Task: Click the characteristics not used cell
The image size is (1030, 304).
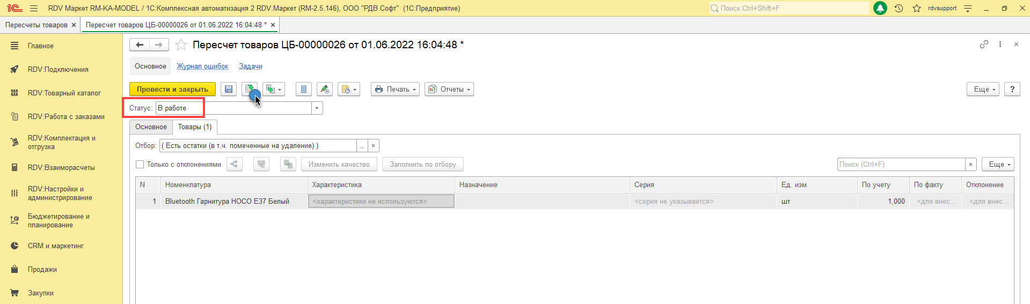Action: [381, 202]
